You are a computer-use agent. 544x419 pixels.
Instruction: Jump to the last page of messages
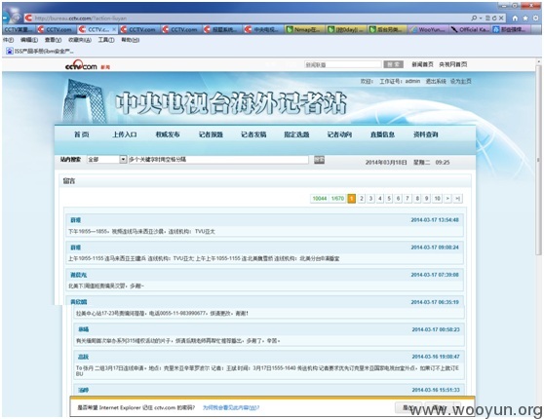click(458, 199)
